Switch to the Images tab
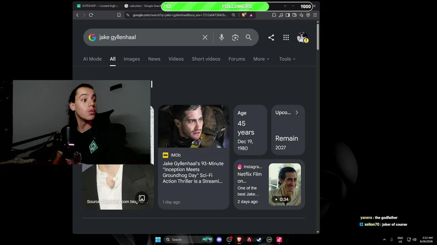This screenshot has height=245, width=437. tap(132, 59)
